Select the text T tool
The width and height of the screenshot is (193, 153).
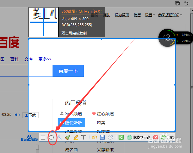click(84, 137)
